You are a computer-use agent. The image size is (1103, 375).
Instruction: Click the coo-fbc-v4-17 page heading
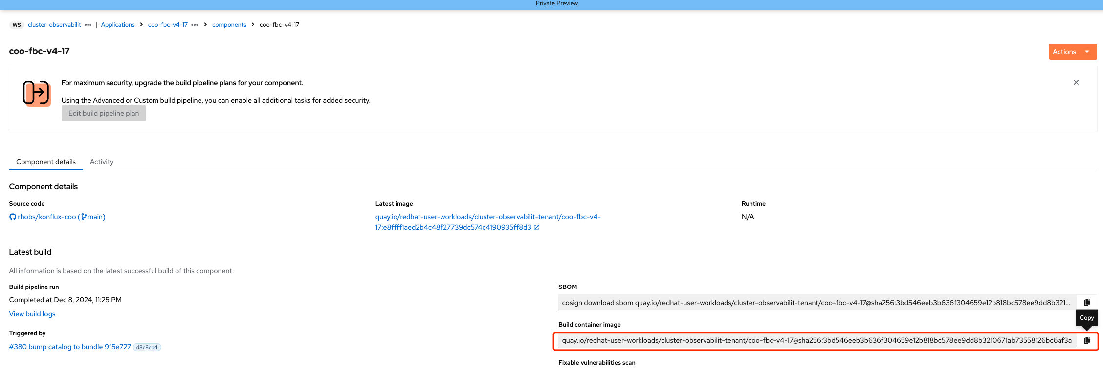coord(39,51)
